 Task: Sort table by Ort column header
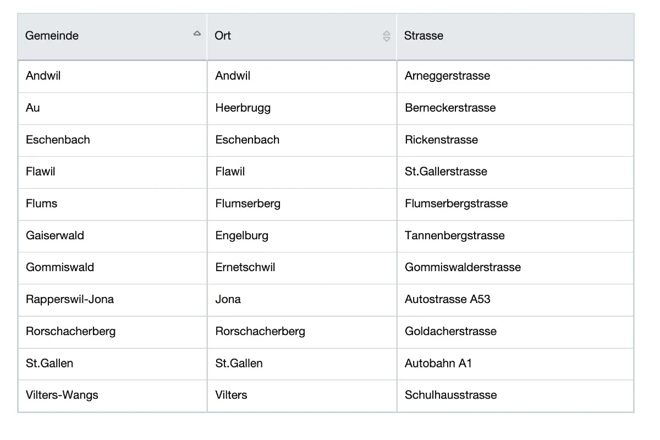tap(302, 36)
